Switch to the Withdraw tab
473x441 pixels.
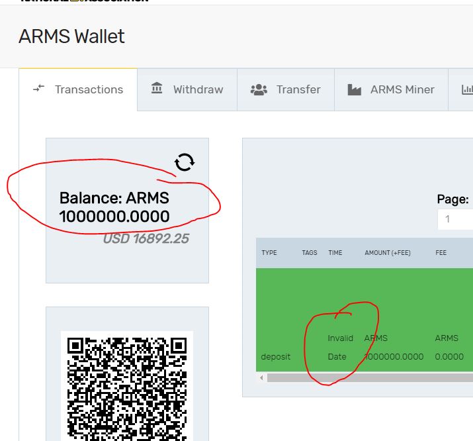click(x=187, y=89)
